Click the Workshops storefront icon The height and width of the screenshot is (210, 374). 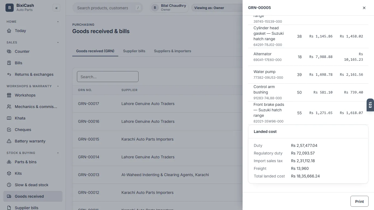point(9,95)
